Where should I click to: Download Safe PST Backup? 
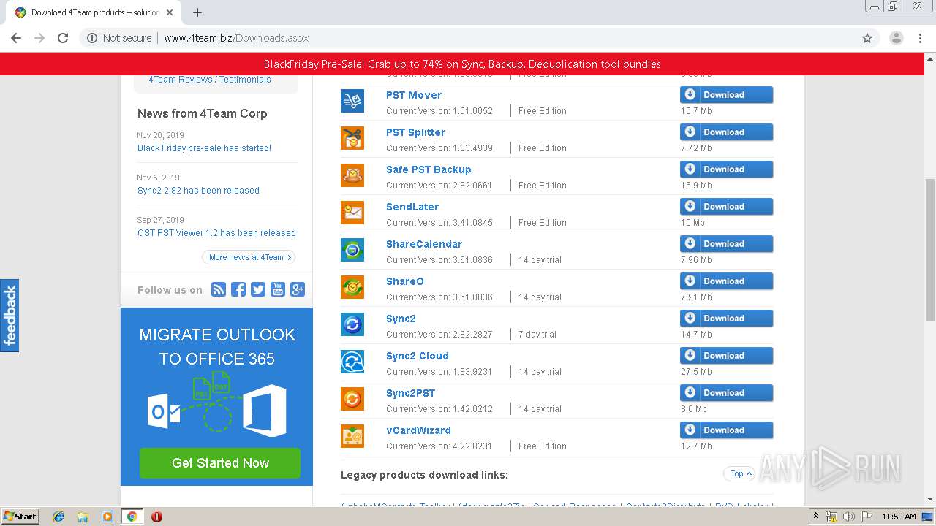(726, 169)
